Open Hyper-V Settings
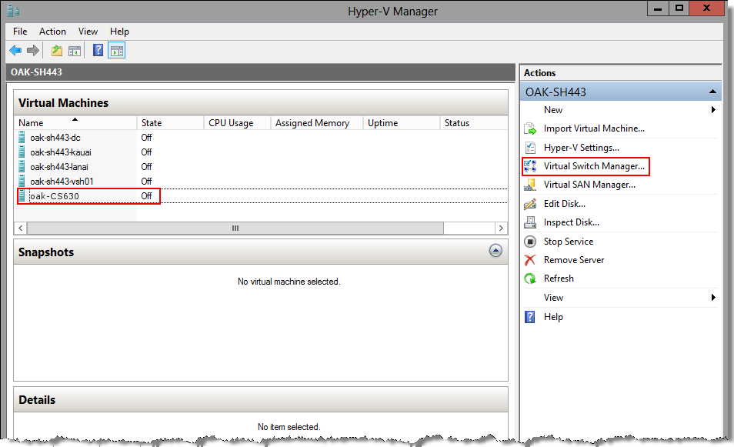The width and height of the screenshot is (734, 447). [x=582, y=148]
